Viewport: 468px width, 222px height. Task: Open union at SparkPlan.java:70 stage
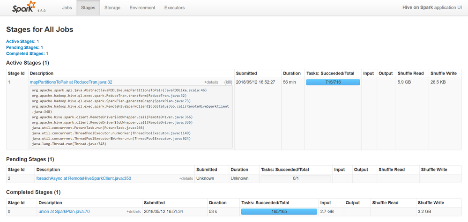click(x=64, y=212)
